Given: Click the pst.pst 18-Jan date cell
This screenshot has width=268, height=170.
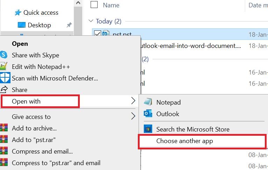Looking at the screenshot, I should [258, 35].
